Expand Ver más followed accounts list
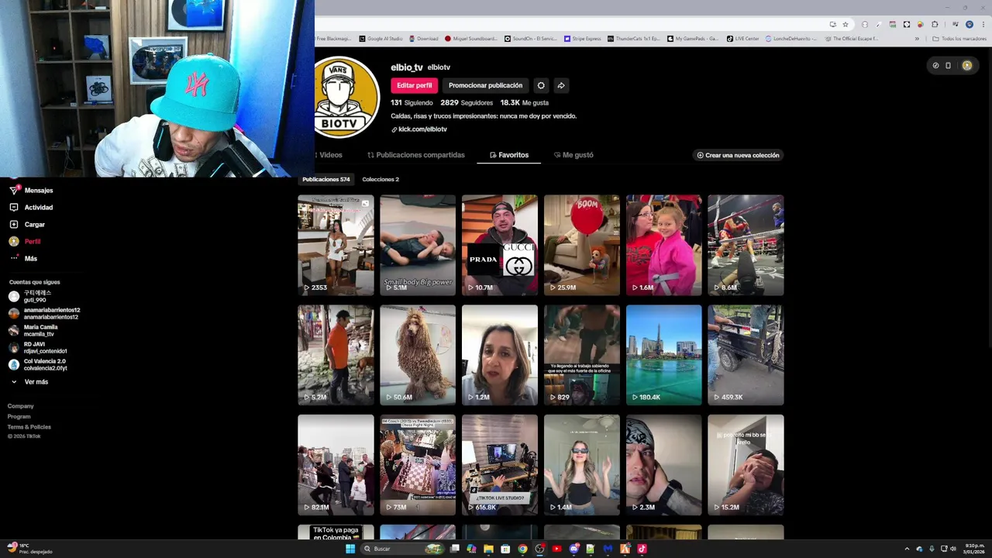 29,382
